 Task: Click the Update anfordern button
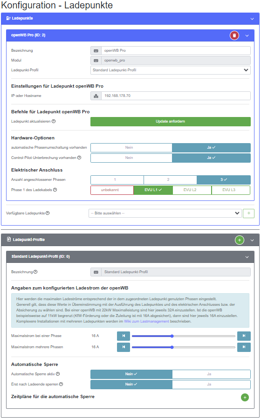tap(171, 122)
